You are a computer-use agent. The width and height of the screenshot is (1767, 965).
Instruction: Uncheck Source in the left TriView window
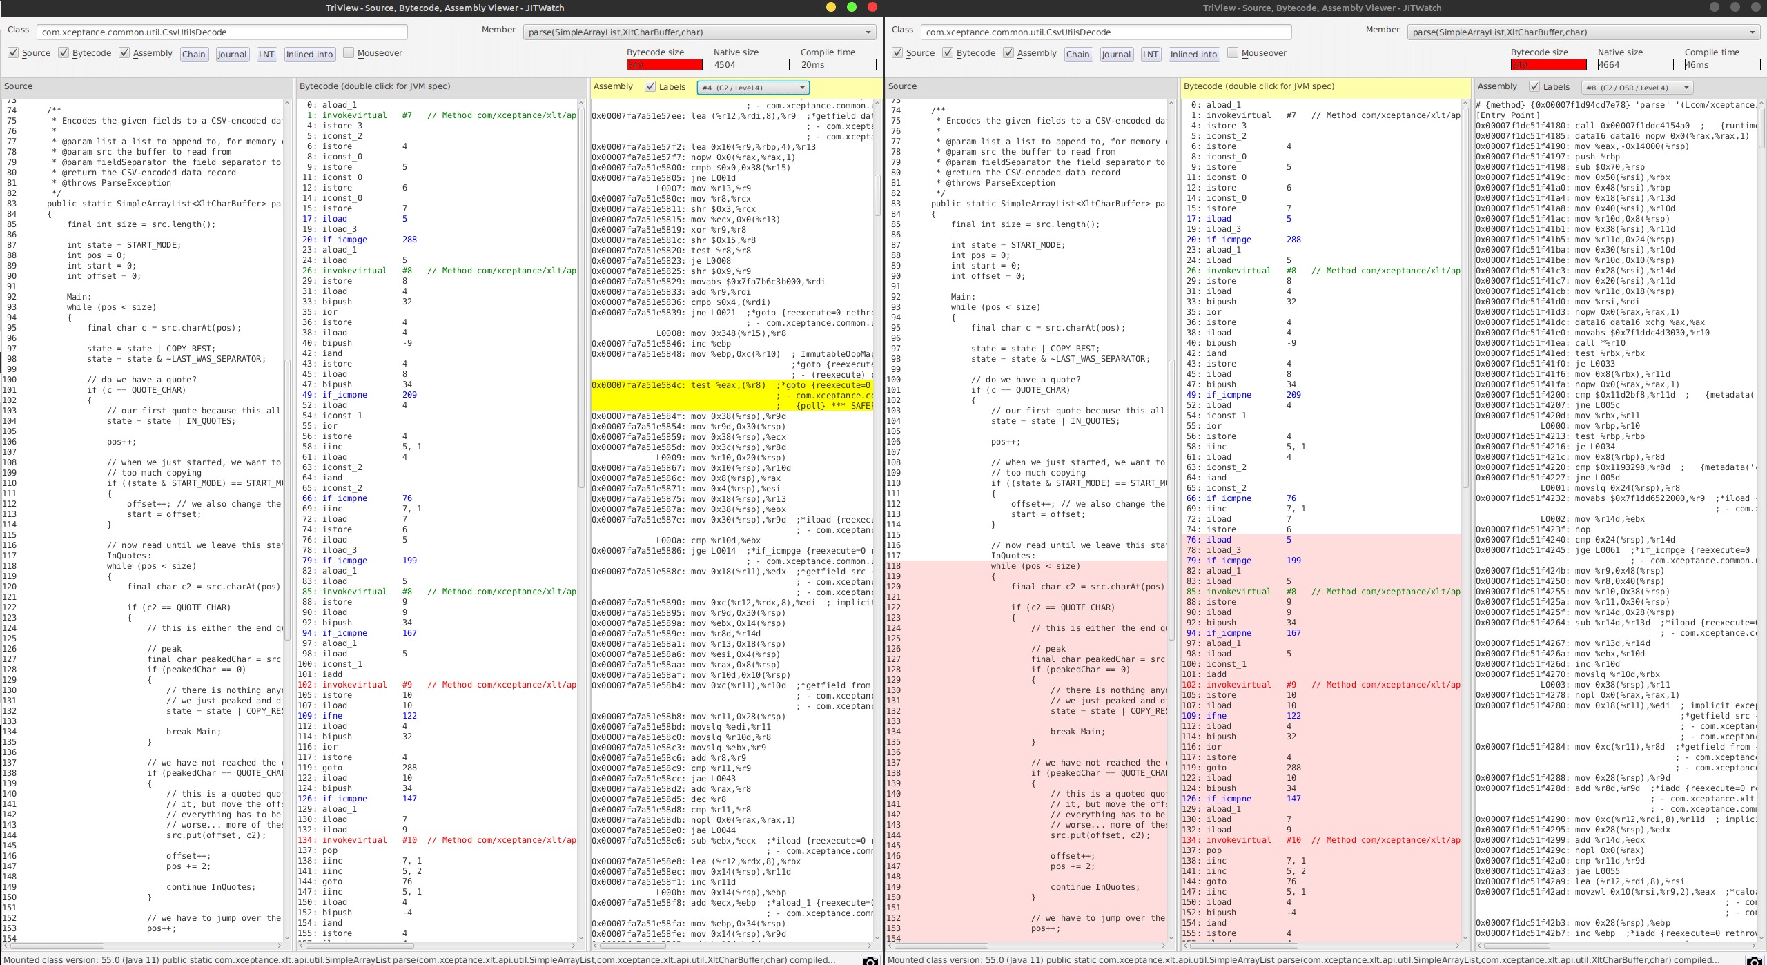pyautogui.click(x=13, y=53)
